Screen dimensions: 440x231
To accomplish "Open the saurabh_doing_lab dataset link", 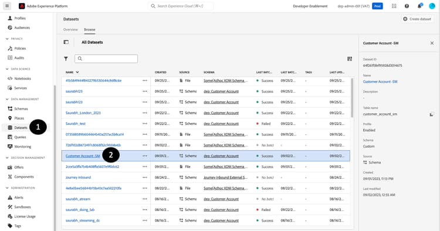I will [80, 210].
